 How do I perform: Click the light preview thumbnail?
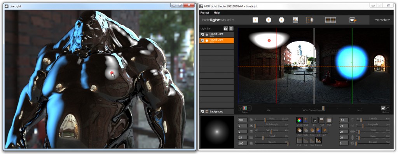click(217, 132)
